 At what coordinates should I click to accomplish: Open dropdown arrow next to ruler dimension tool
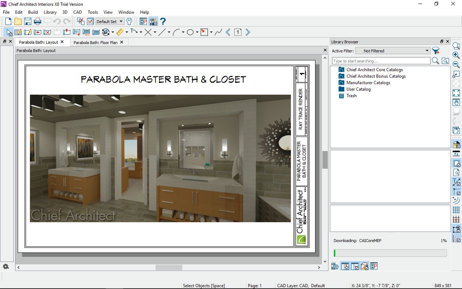click(x=127, y=32)
